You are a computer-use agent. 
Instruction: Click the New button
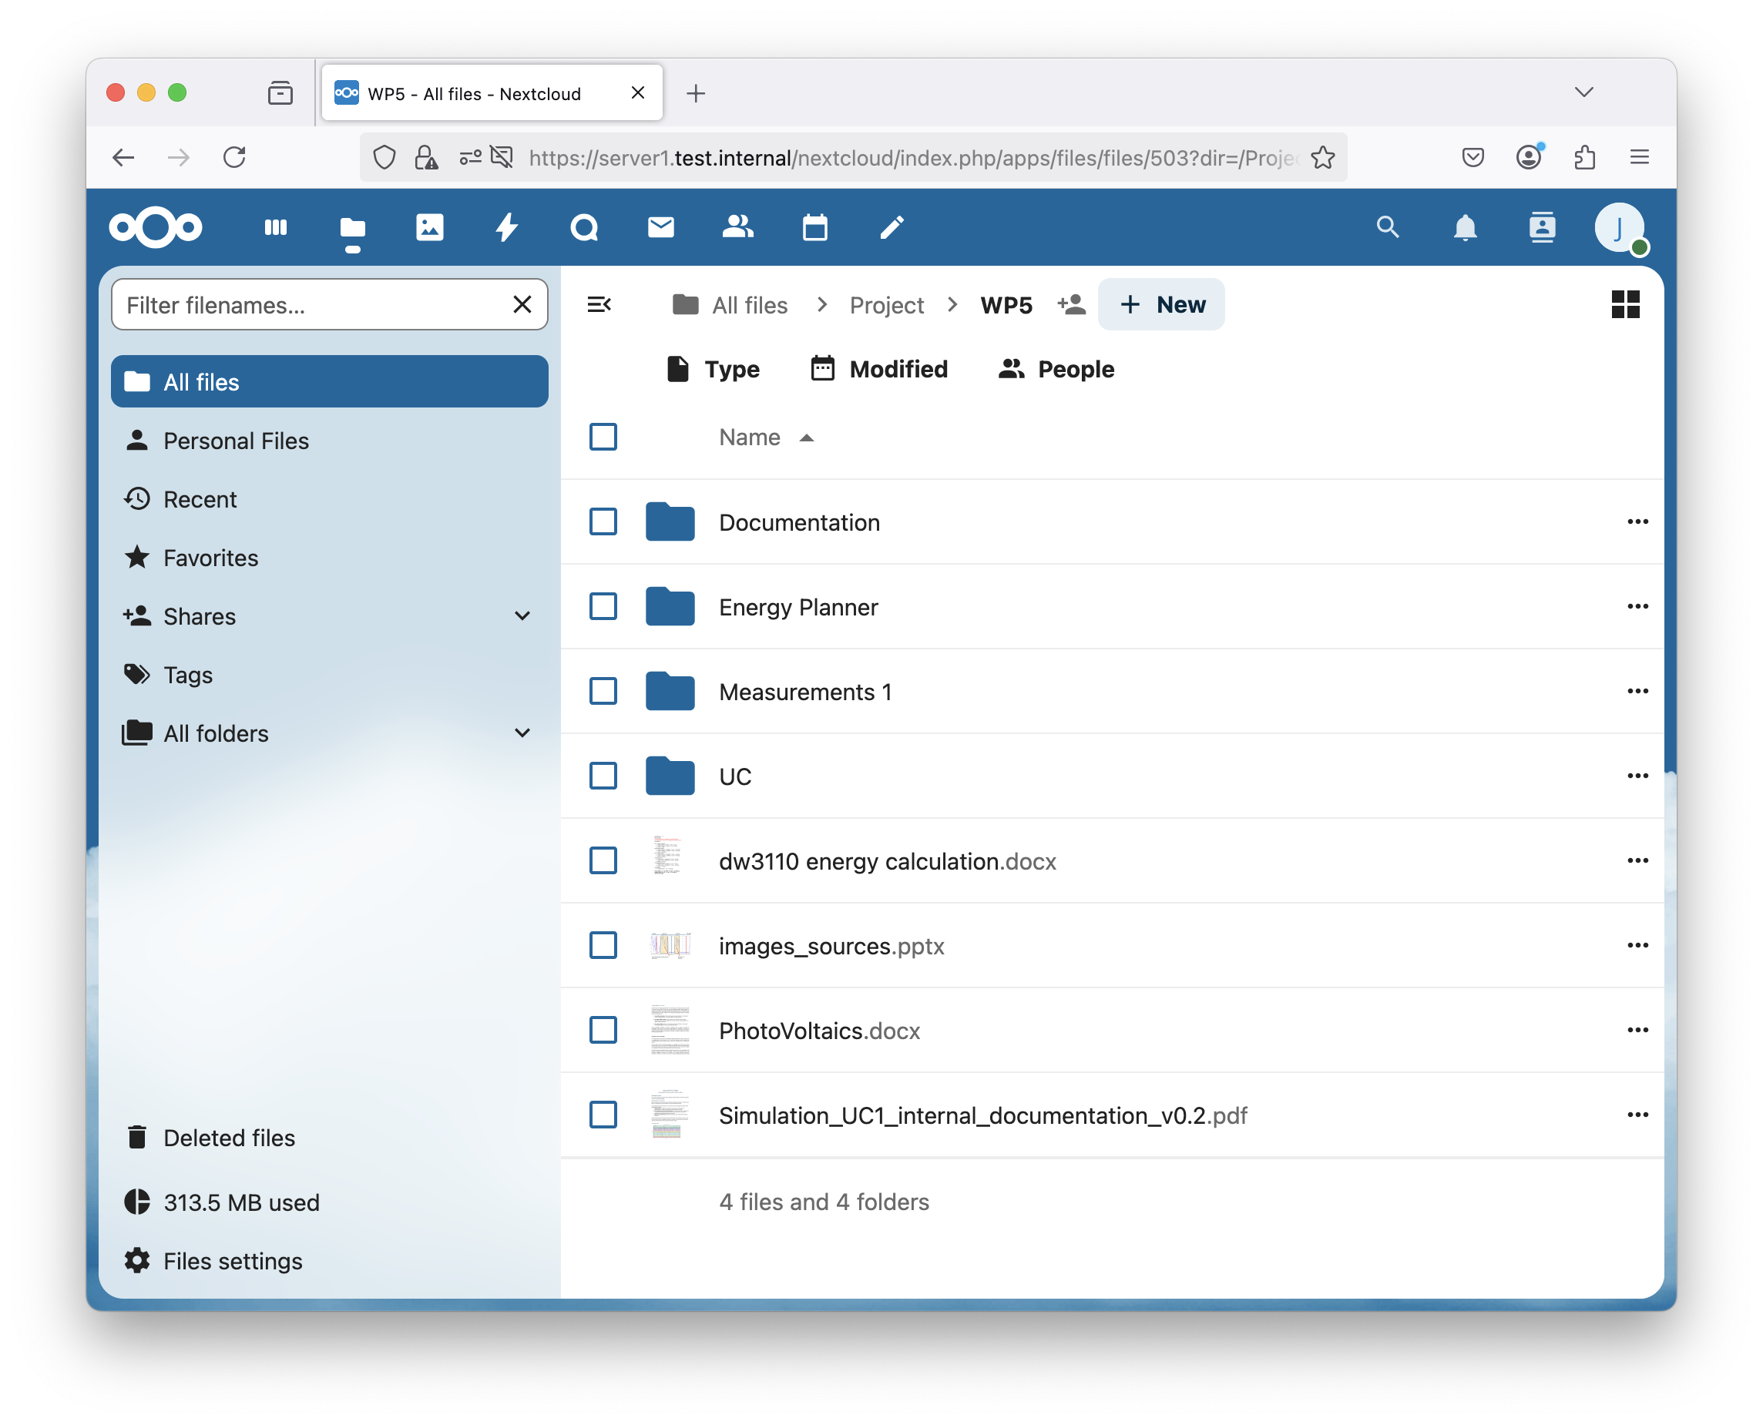click(1161, 304)
